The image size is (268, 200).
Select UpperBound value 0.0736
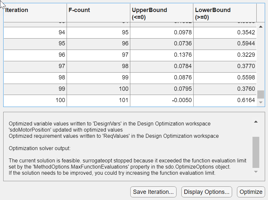[x=162, y=43]
